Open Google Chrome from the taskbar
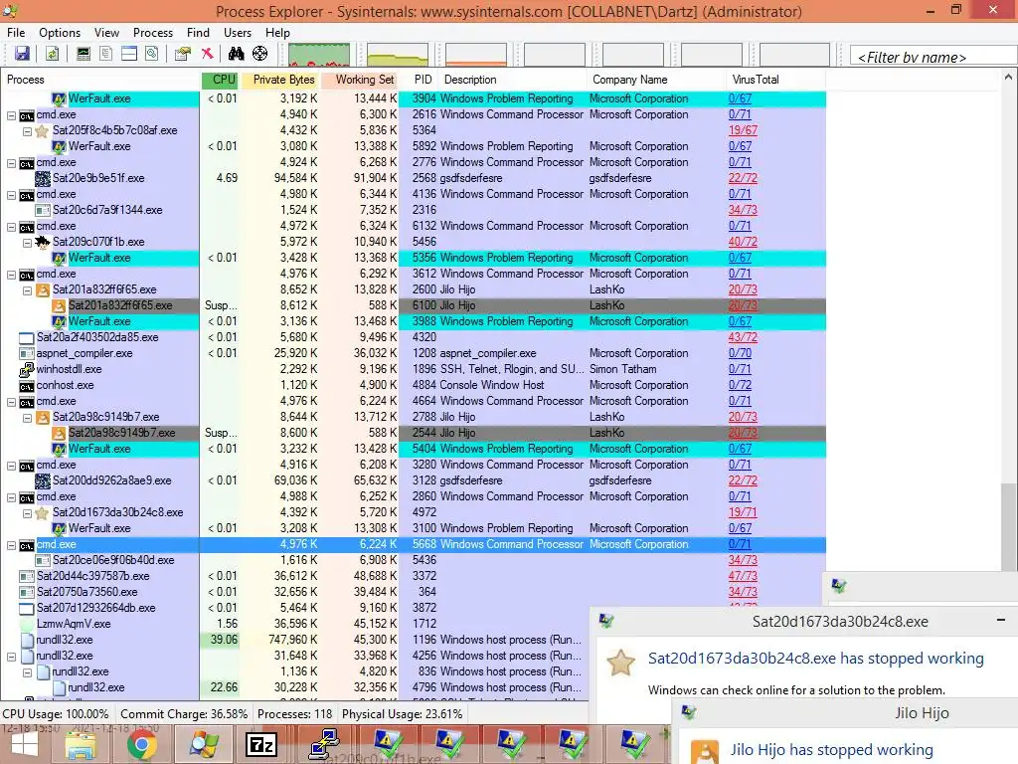Screen dimensions: 1018x764 (x=142, y=745)
